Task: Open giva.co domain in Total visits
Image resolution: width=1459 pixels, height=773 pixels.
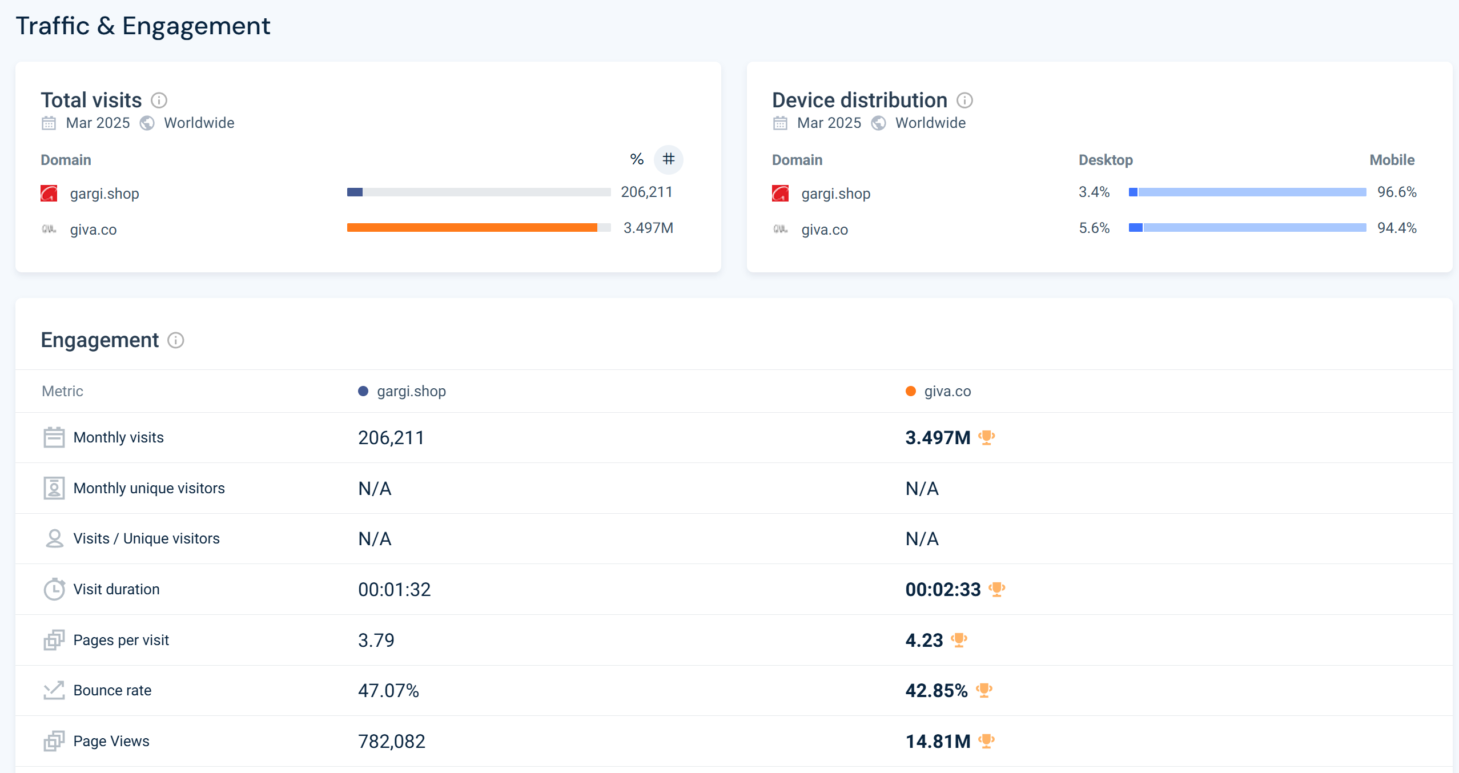Action: tap(93, 230)
